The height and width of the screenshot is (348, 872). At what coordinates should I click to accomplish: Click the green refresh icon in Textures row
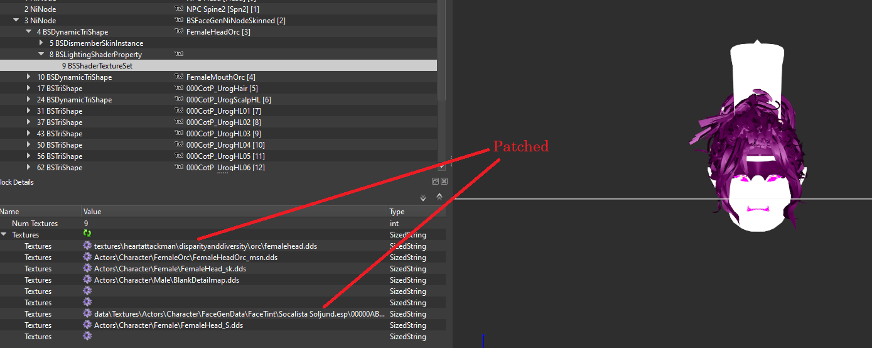tap(87, 234)
